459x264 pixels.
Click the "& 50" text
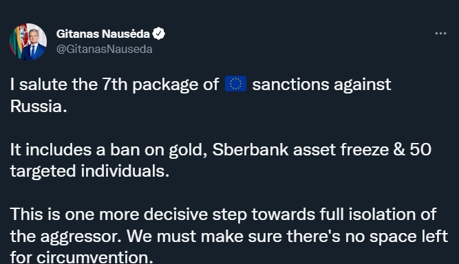(412, 149)
